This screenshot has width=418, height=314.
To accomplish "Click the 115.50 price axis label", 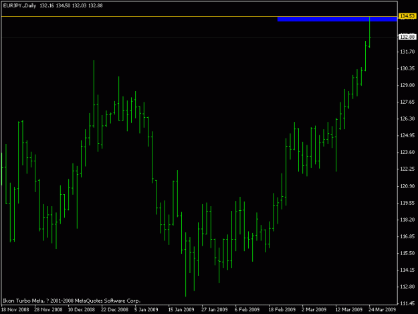I will (x=407, y=253).
